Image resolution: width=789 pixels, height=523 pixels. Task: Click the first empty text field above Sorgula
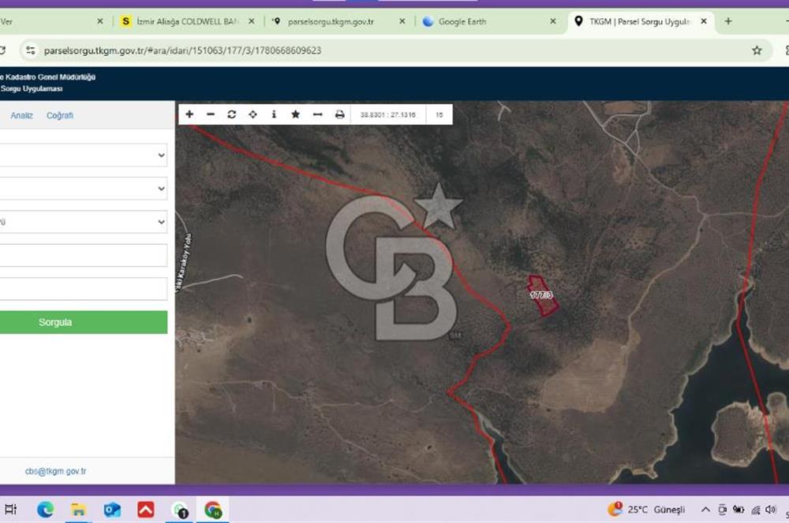coord(83,255)
